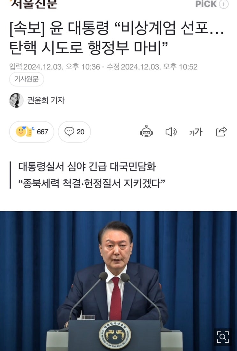This screenshot has width=237, height=351.
Task: Tap the PiCK label
Action: click(206, 4)
